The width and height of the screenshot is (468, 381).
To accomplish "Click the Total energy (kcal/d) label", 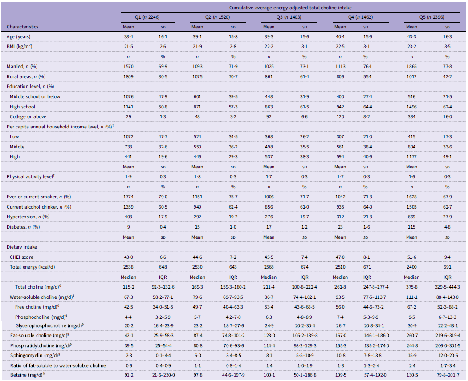I will click(32, 267).
